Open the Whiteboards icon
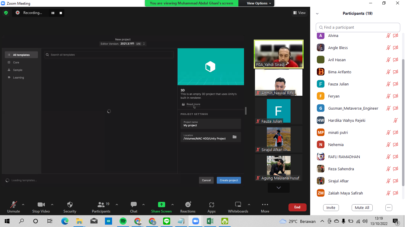This screenshot has height=227, width=405. coord(238,205)
